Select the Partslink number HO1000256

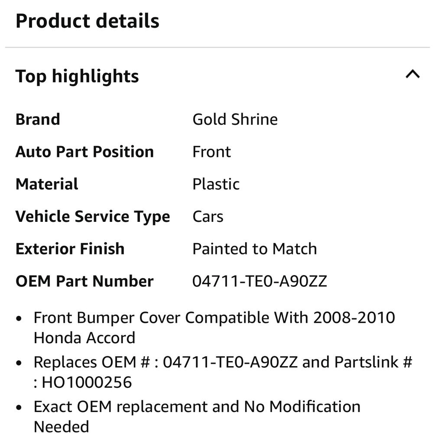87,382
